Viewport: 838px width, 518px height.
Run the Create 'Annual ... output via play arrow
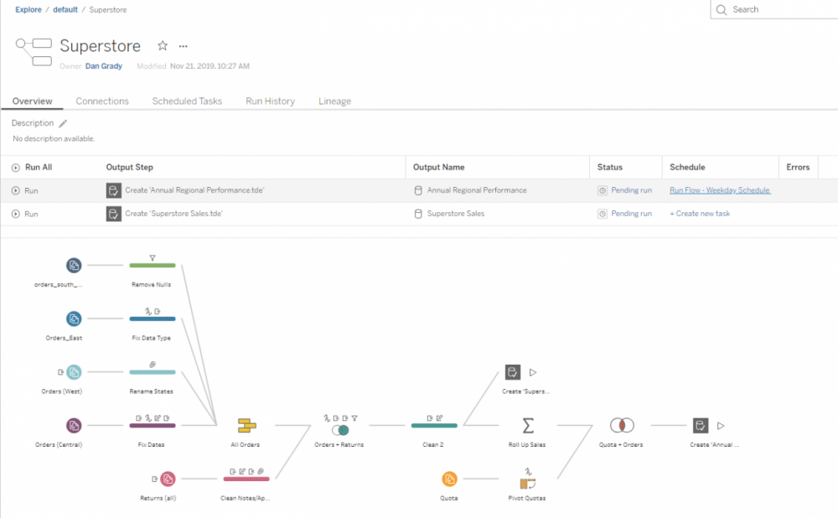click(x=721, y=426)
